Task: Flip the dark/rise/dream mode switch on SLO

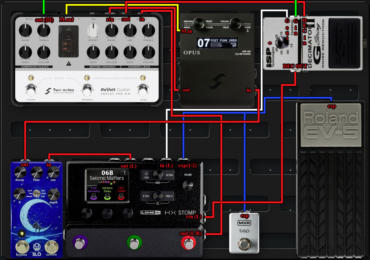Action: (x=37, y=194)
